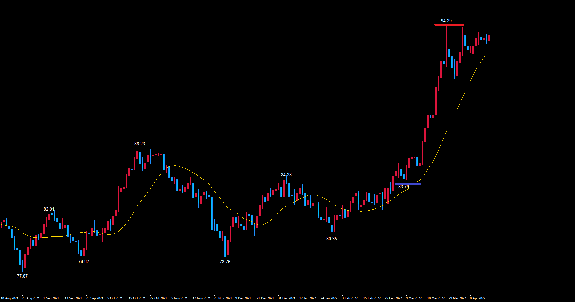Click the 83.79 support price label

(x=403, y=187)
